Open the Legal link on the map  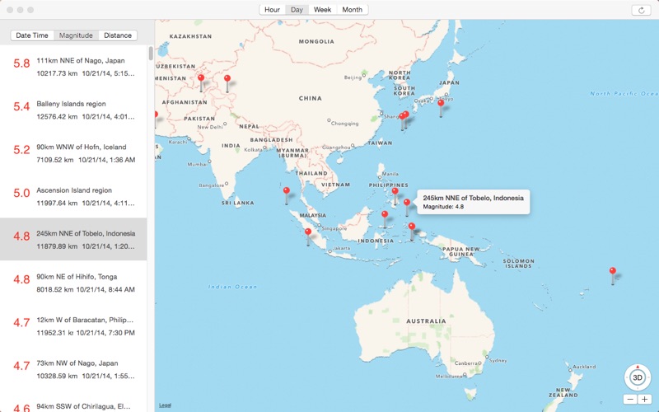pyautogui.click(x=165, y=405)
